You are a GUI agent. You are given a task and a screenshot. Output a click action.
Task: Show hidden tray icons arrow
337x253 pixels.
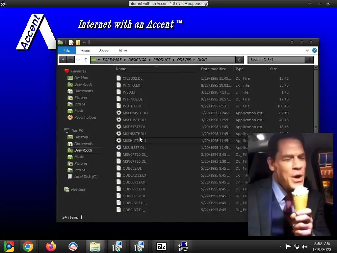pos(280,247)
